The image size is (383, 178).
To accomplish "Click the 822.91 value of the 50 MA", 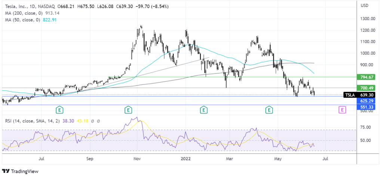I will (x=49, y=20).
